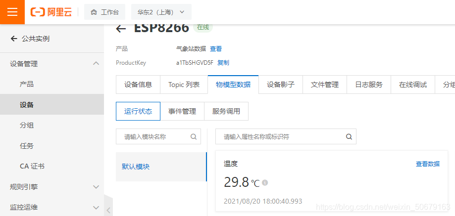The image size is (455, 216).
Task: Switch to 在线调试 tab
Action: (413, 85)
